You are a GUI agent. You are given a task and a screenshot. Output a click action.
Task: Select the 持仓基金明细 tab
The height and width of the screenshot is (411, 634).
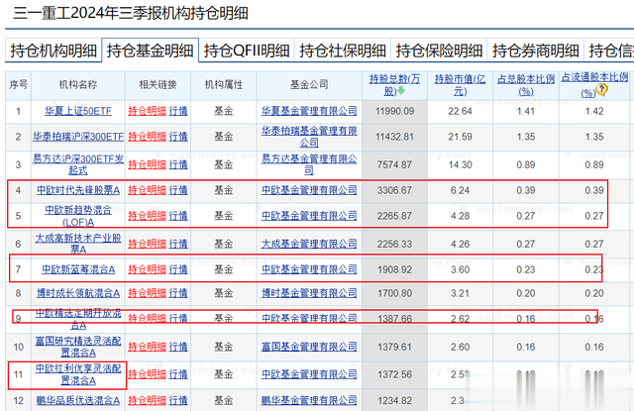pyautogui.click(x=150, y=51)
